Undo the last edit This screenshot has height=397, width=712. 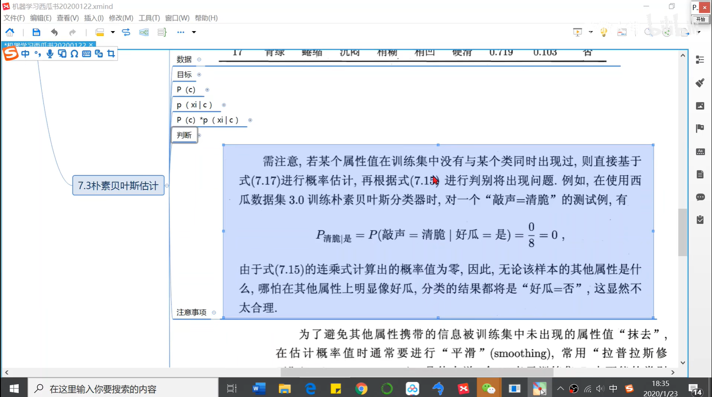[54, 32]
